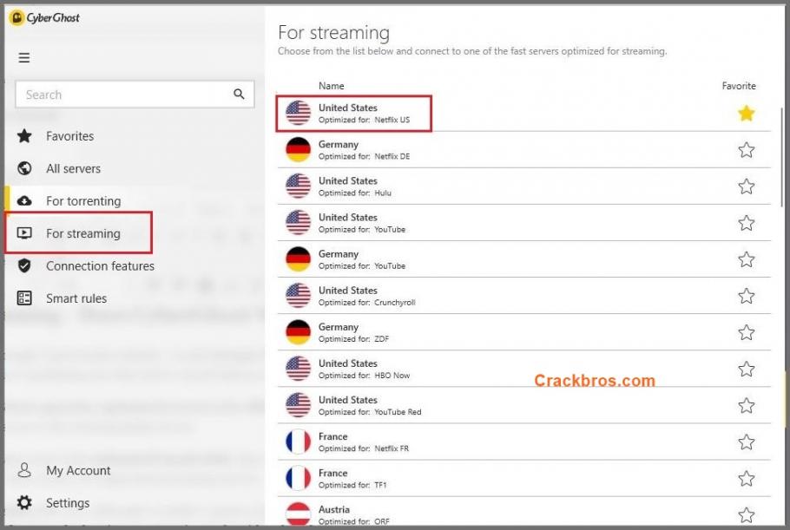Click the My Account person icon

pyautogui.click(x=24, y=470)
